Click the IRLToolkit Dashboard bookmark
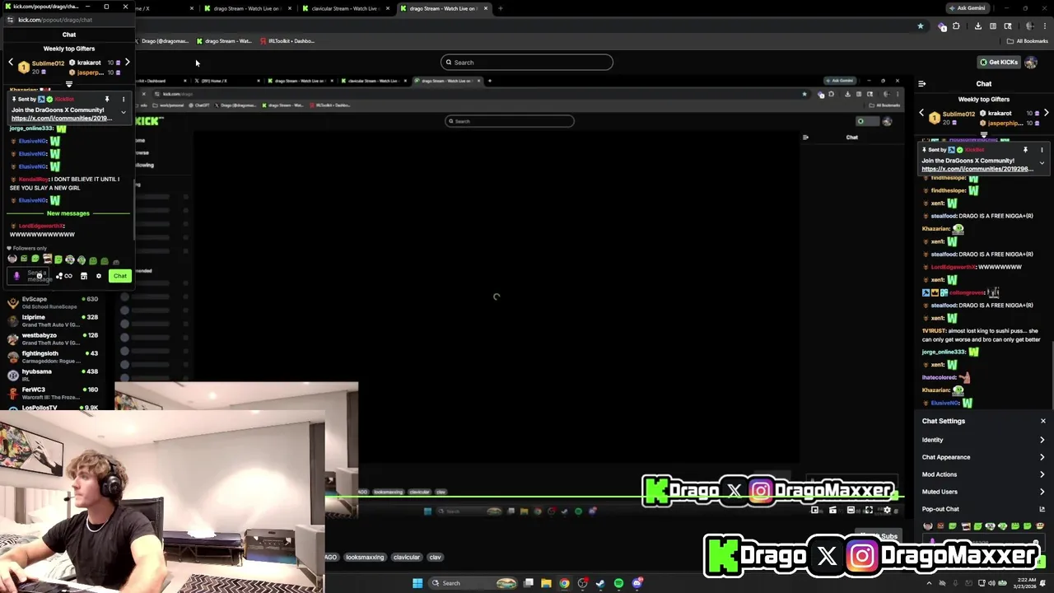The width and height of the screenshot is (1054, 593). point(287,40)
